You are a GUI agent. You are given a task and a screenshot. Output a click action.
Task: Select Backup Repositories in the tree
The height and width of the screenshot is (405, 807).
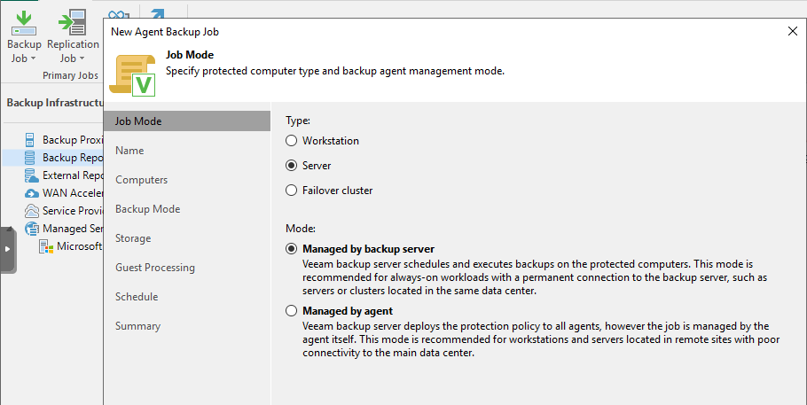73,158
